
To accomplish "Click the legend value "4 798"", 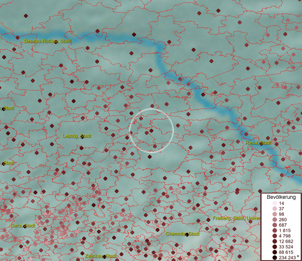I will (x=285, y=236).
